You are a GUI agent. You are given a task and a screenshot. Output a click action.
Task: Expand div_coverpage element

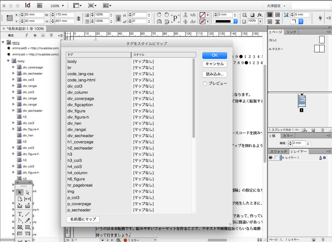pyautogui.click(x=13, y=67)
